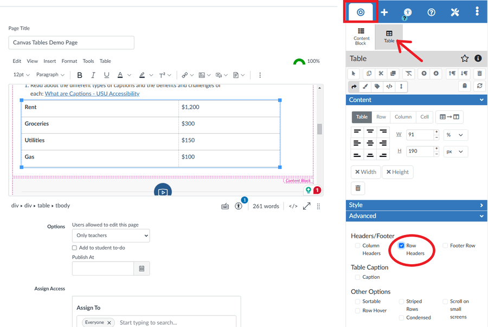Screen dimensions: 488x327
Task: Click the scissors cut icon in Table toolbar
Action: coord(381,73)
